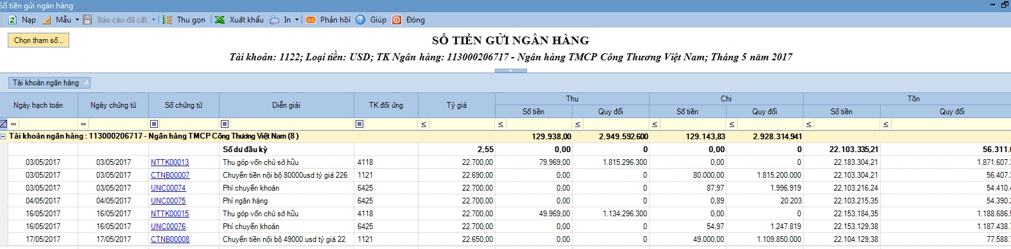Open voucher link NTTK00015
Screen dimensions: 1011x249
tap(170, 214)
